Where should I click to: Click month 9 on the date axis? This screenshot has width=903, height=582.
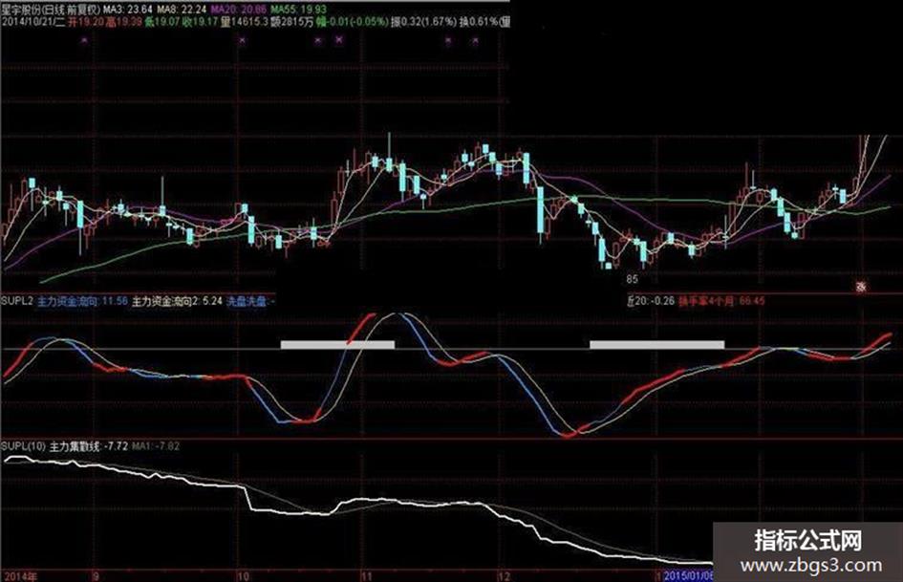(96, 576)
